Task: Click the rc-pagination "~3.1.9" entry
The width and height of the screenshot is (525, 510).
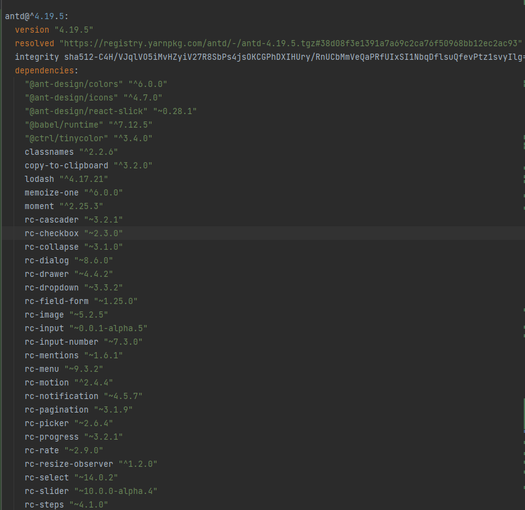Action: [79, 410]
